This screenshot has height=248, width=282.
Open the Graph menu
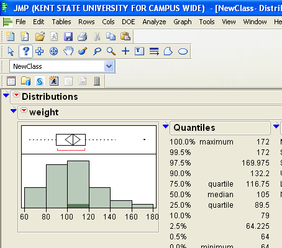point(183,22)
